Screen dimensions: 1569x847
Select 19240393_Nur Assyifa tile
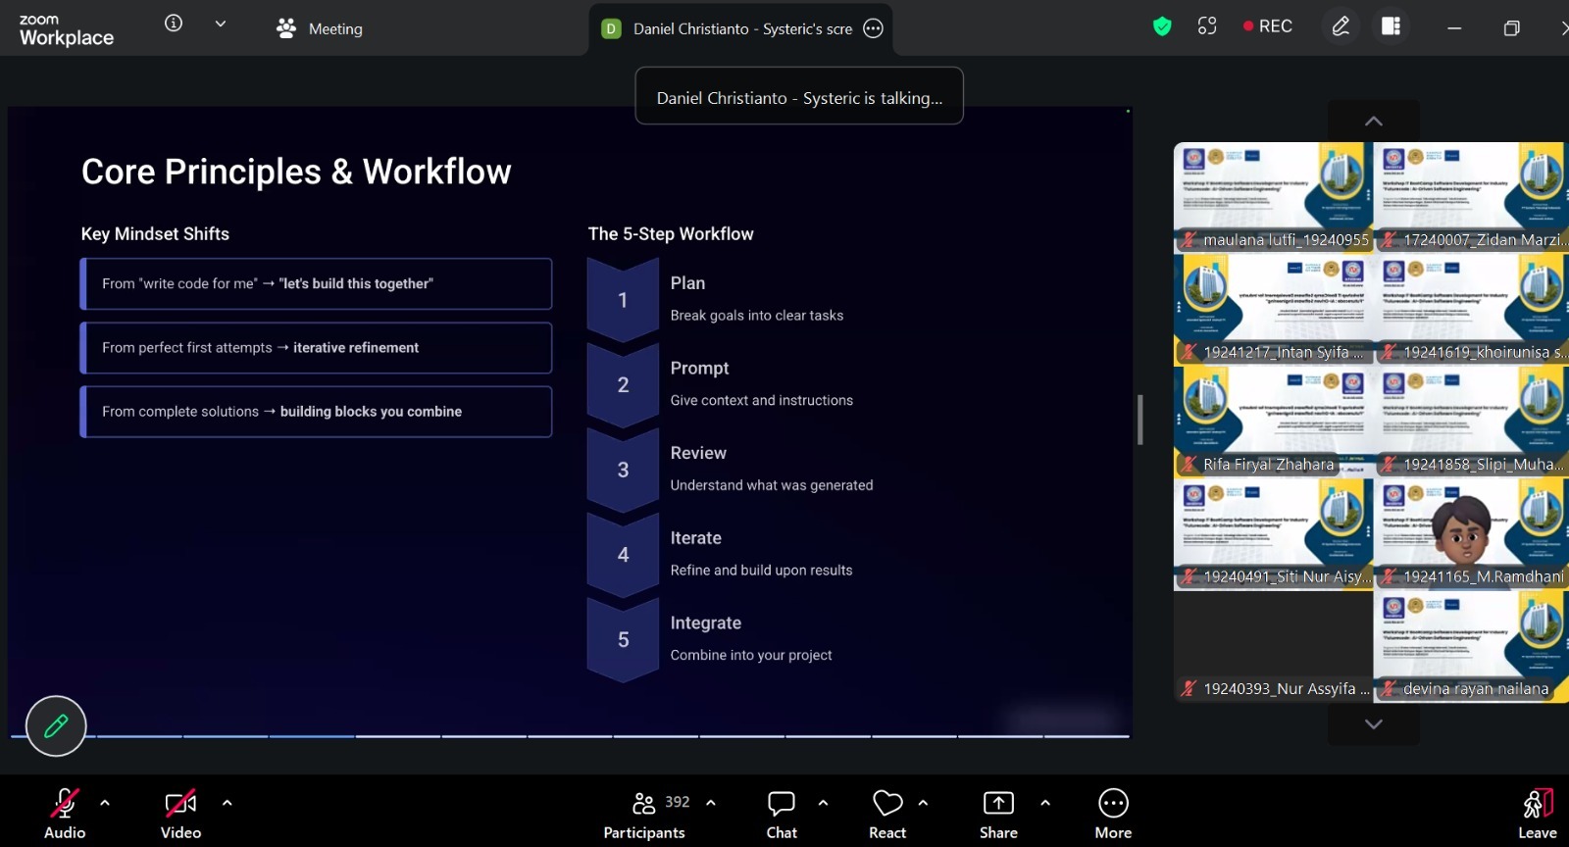click(1273, 647)
